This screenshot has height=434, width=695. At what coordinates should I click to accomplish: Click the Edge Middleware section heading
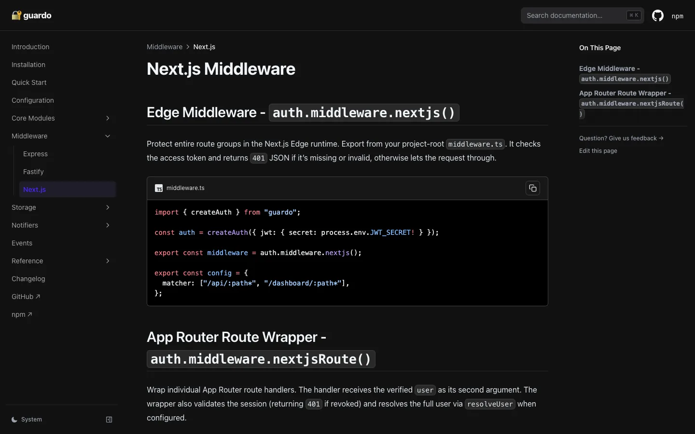303,112
